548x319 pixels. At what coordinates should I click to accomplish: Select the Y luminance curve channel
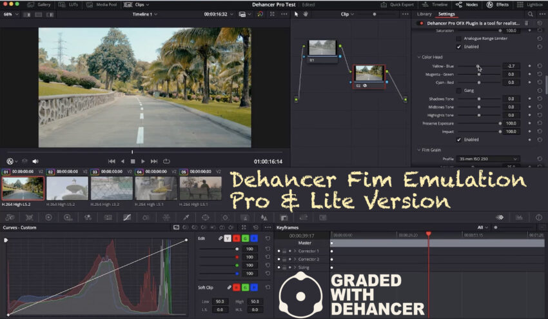coord(228,238)
